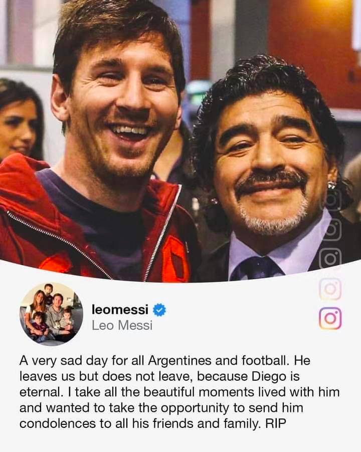Viewport: 361px width, 452px height.
Task: Click the word RIP ending the caption
Action: (276, 423)
